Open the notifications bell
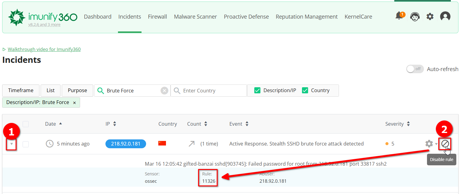460x194 pixels. 399,16
